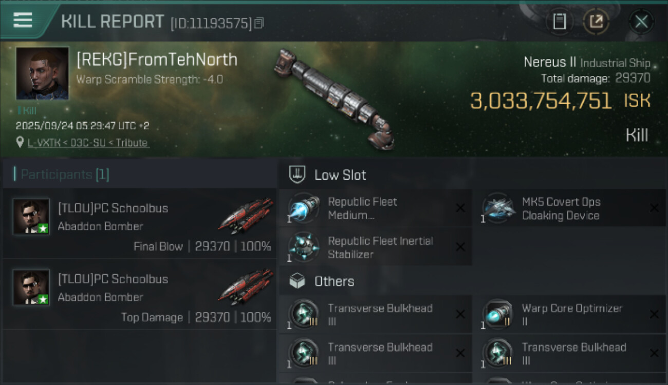
Task: Select the Nereus II ship image
Action: coord(335,98)
